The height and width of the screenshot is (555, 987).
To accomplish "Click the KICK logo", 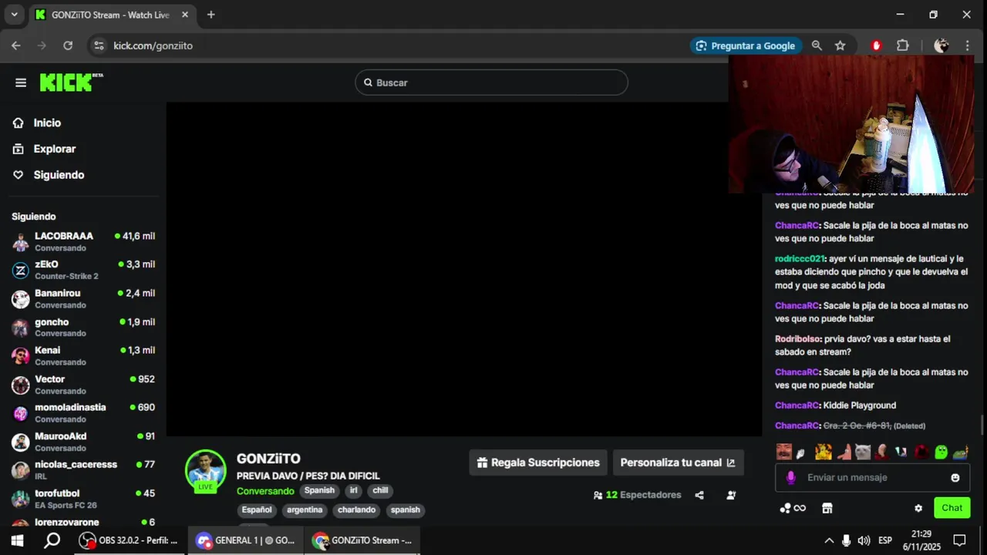I will [71, 82].
